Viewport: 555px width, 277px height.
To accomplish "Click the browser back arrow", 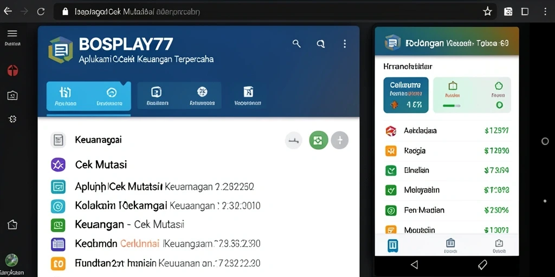I will 8,11.
